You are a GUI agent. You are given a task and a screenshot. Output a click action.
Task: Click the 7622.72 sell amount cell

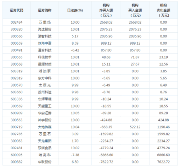[x=163, y=162]
